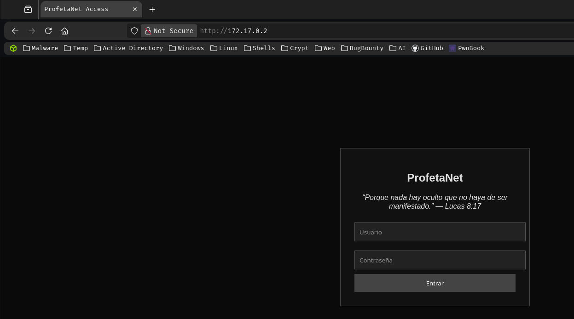This screenshot has height=319, width=574.
Task: Open a new tab with plus button
Action: click(152, 9)
